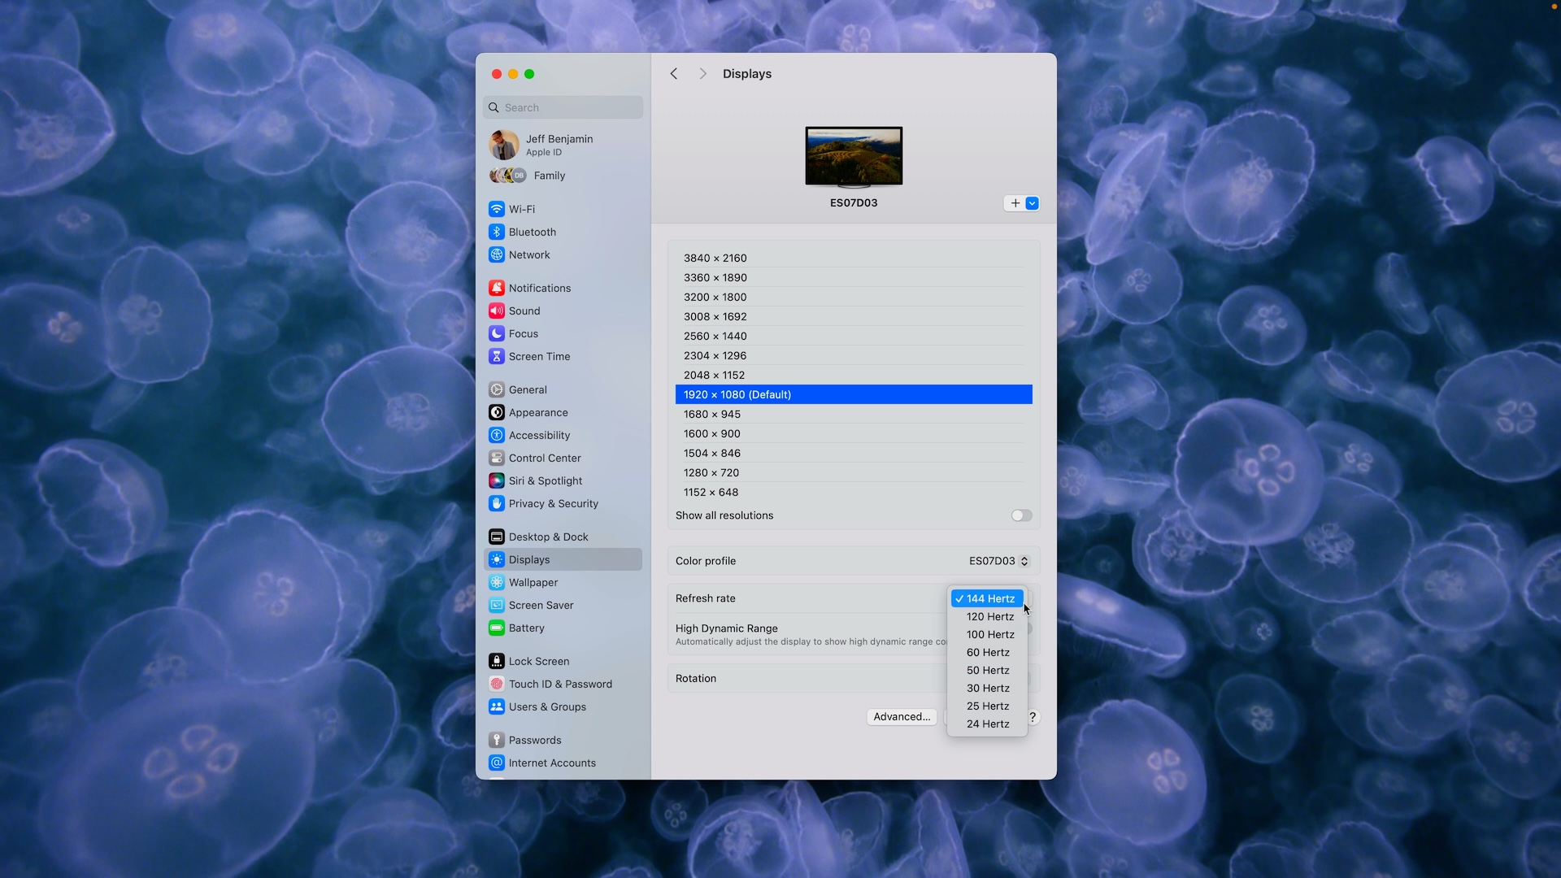Enable Show all resolutions
1561x878 pixels.
point(1021,515)
